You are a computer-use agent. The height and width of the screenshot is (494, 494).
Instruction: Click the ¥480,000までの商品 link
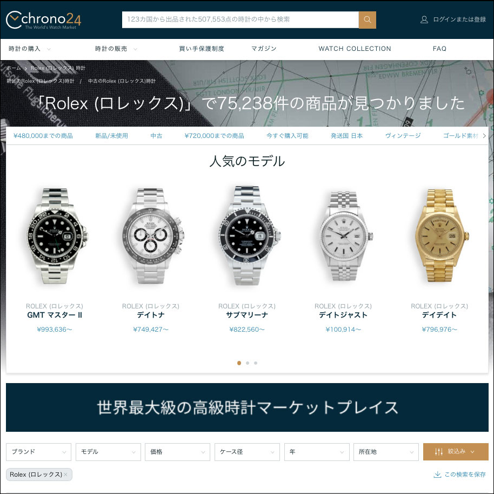click(x=43, y=136)
